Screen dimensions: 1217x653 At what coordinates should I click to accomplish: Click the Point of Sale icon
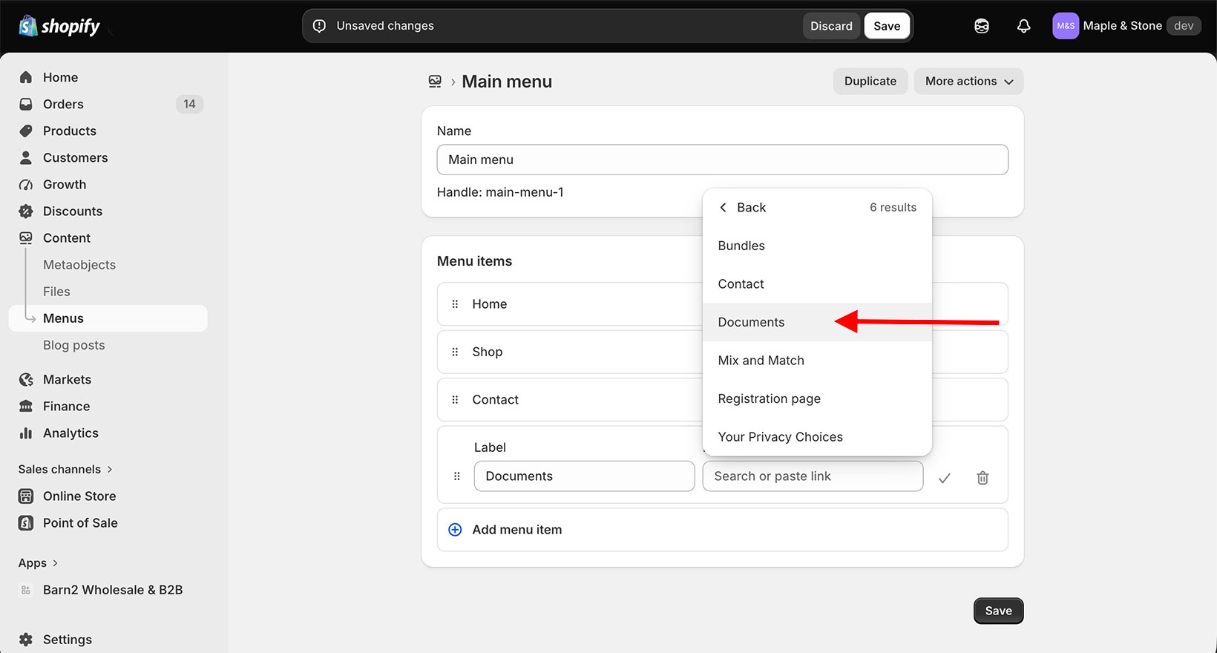[x=26, y=522]
